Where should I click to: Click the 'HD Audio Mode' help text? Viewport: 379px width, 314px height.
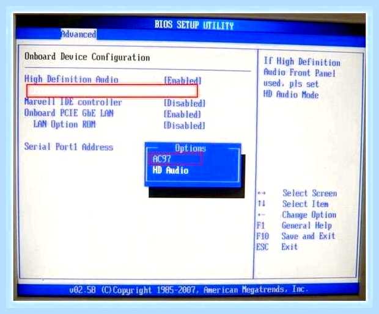[291, 94]
